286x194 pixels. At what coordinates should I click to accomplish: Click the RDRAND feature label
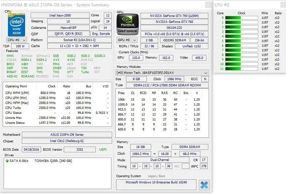28,76
